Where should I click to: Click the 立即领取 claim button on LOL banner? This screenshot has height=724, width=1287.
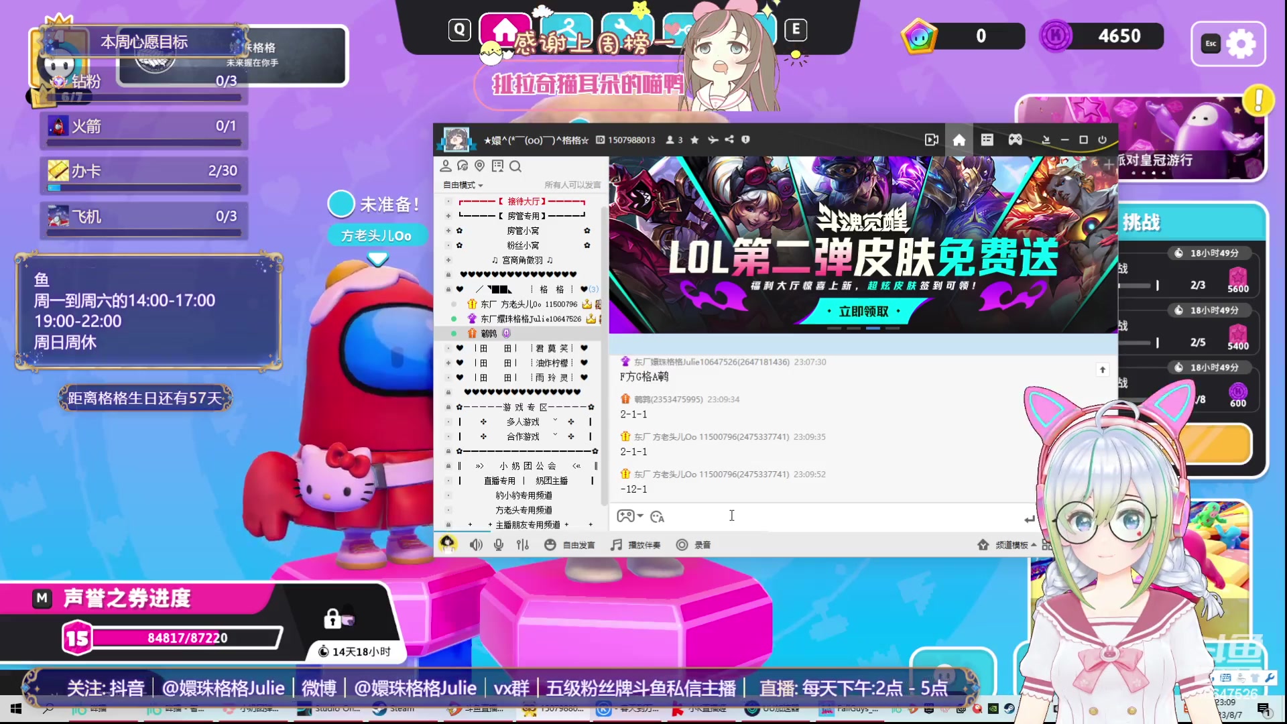(863, 311)
